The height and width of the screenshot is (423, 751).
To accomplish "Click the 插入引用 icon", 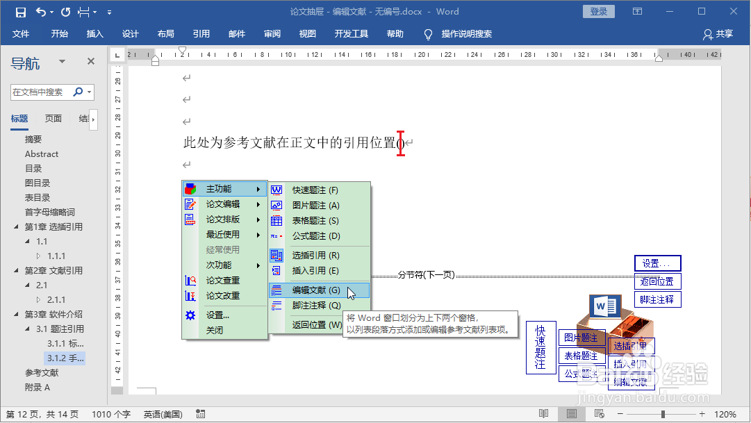I will coord(277,271).
